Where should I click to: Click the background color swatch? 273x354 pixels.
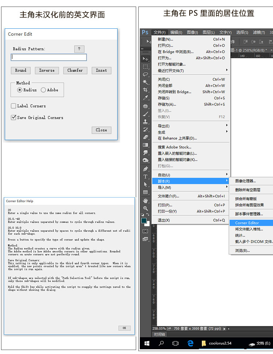pyautogui.click(x=148, y=224)
